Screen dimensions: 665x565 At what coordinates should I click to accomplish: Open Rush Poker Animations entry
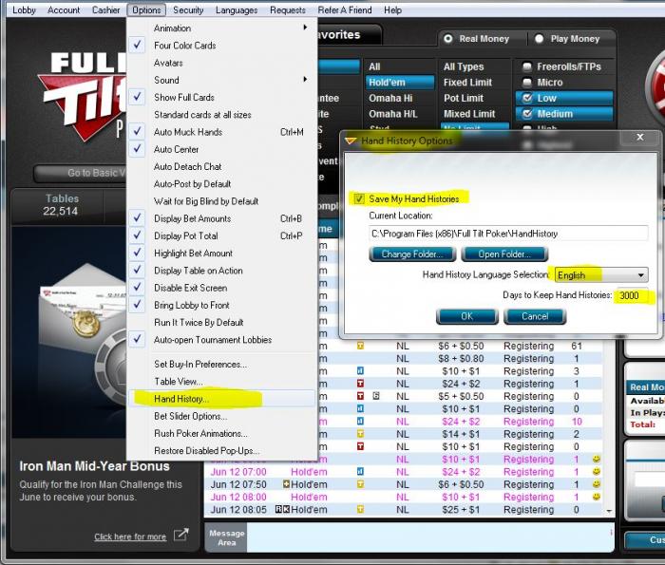pyautogui.click(x=222, y=434)
